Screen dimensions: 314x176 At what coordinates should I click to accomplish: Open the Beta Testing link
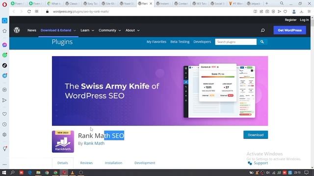(180, 42)
